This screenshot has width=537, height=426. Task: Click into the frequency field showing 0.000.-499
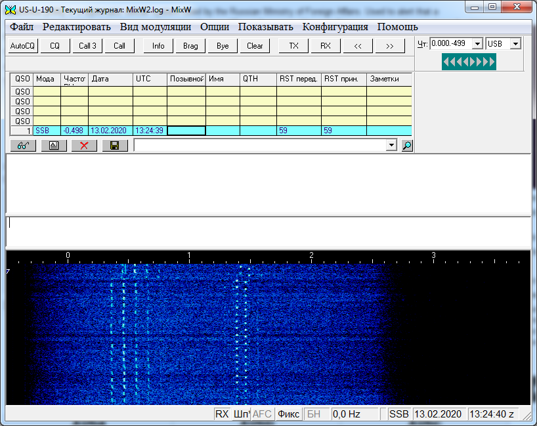(x=452, y=43)
